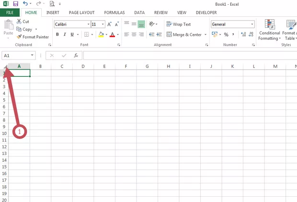The height and width of the screenshot is (202, 297).
Task: Decrease cell indent
Action: [151, 35]
